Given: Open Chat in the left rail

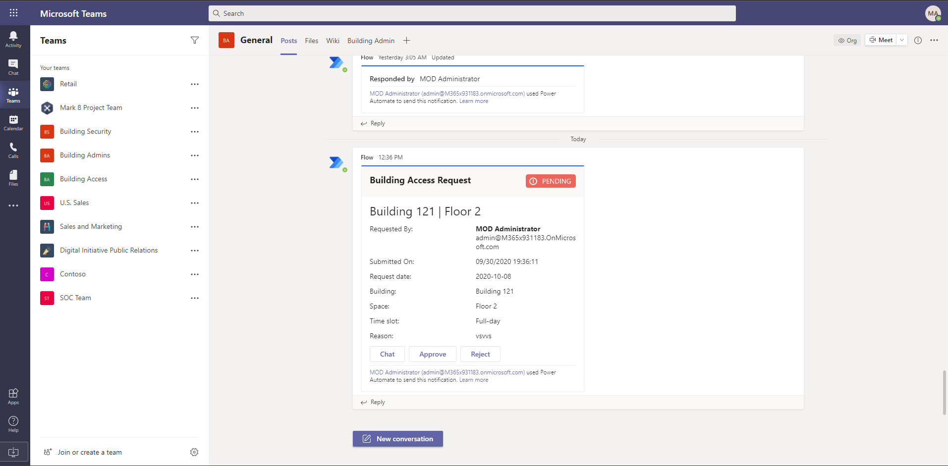Looking at the screenshot, I should click(13, 67).
